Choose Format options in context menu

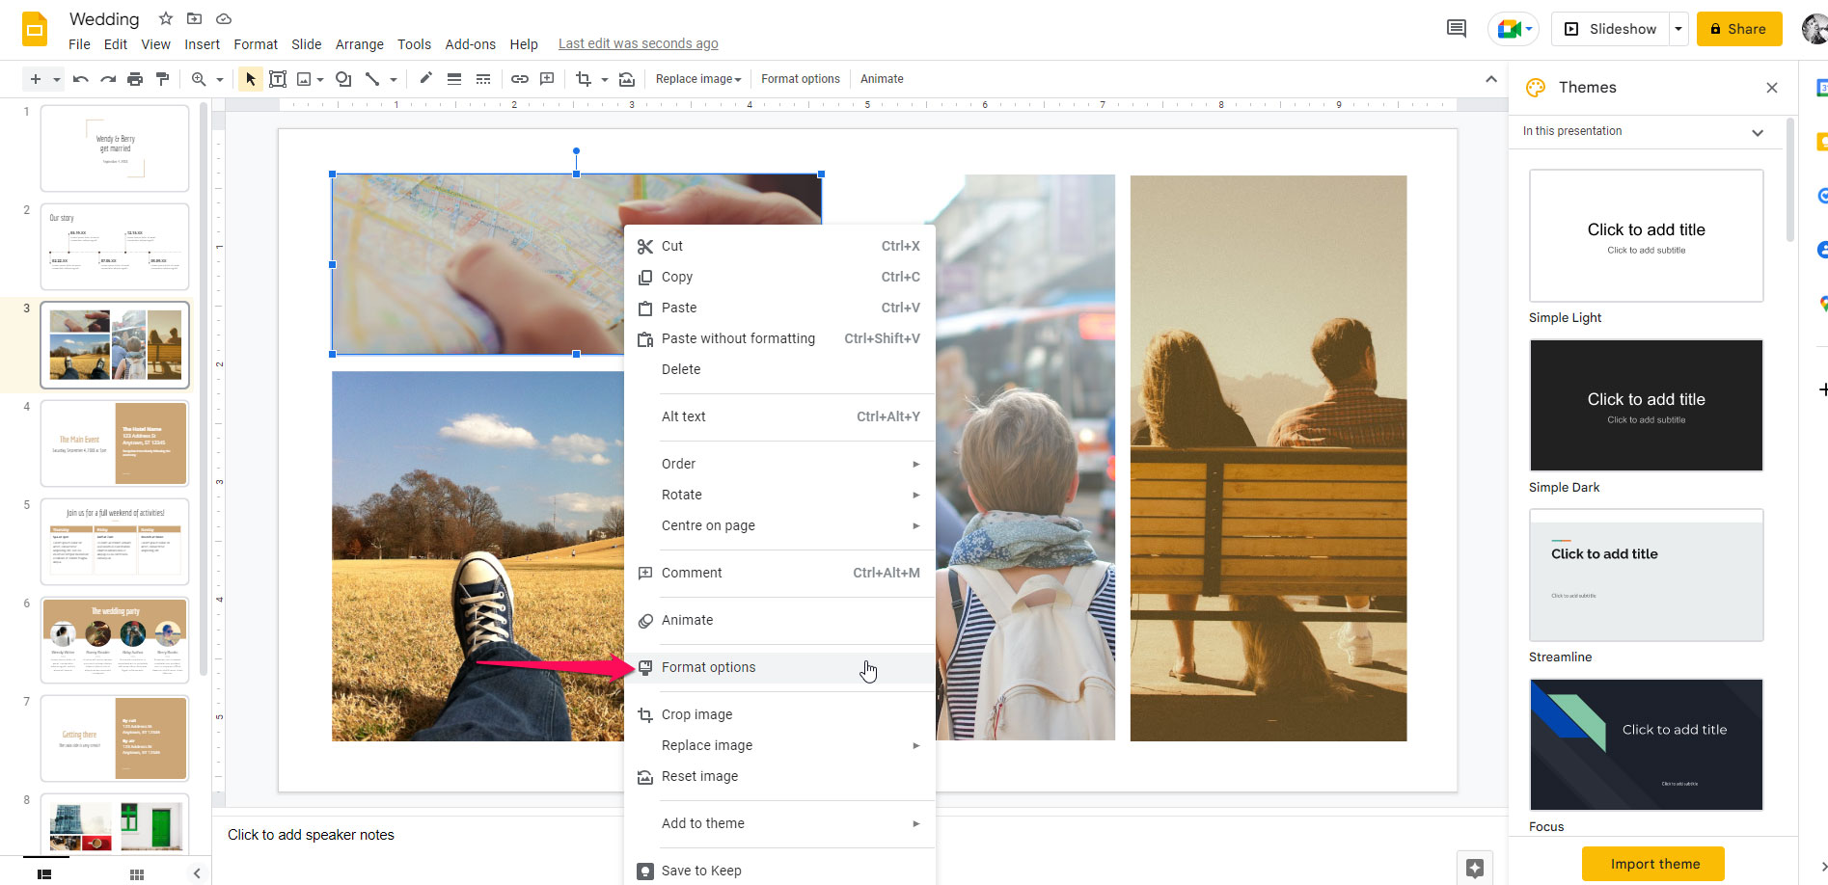point(708,667)
